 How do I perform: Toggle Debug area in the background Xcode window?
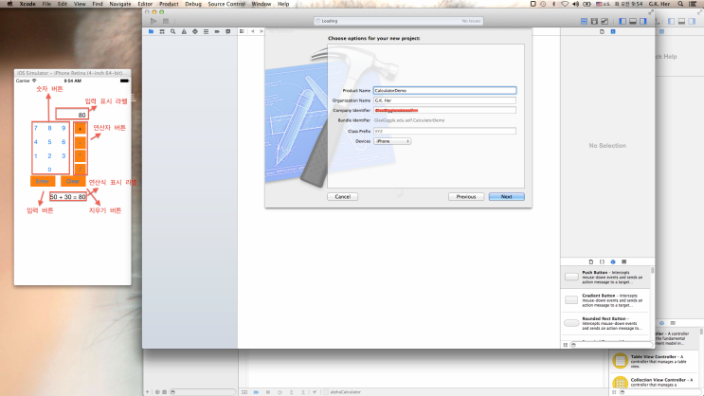[681, 21]
